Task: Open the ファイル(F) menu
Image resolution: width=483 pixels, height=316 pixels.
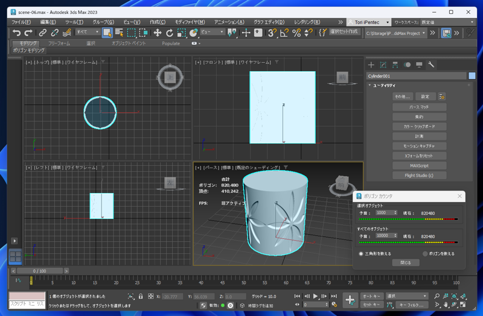Action: 21,22
